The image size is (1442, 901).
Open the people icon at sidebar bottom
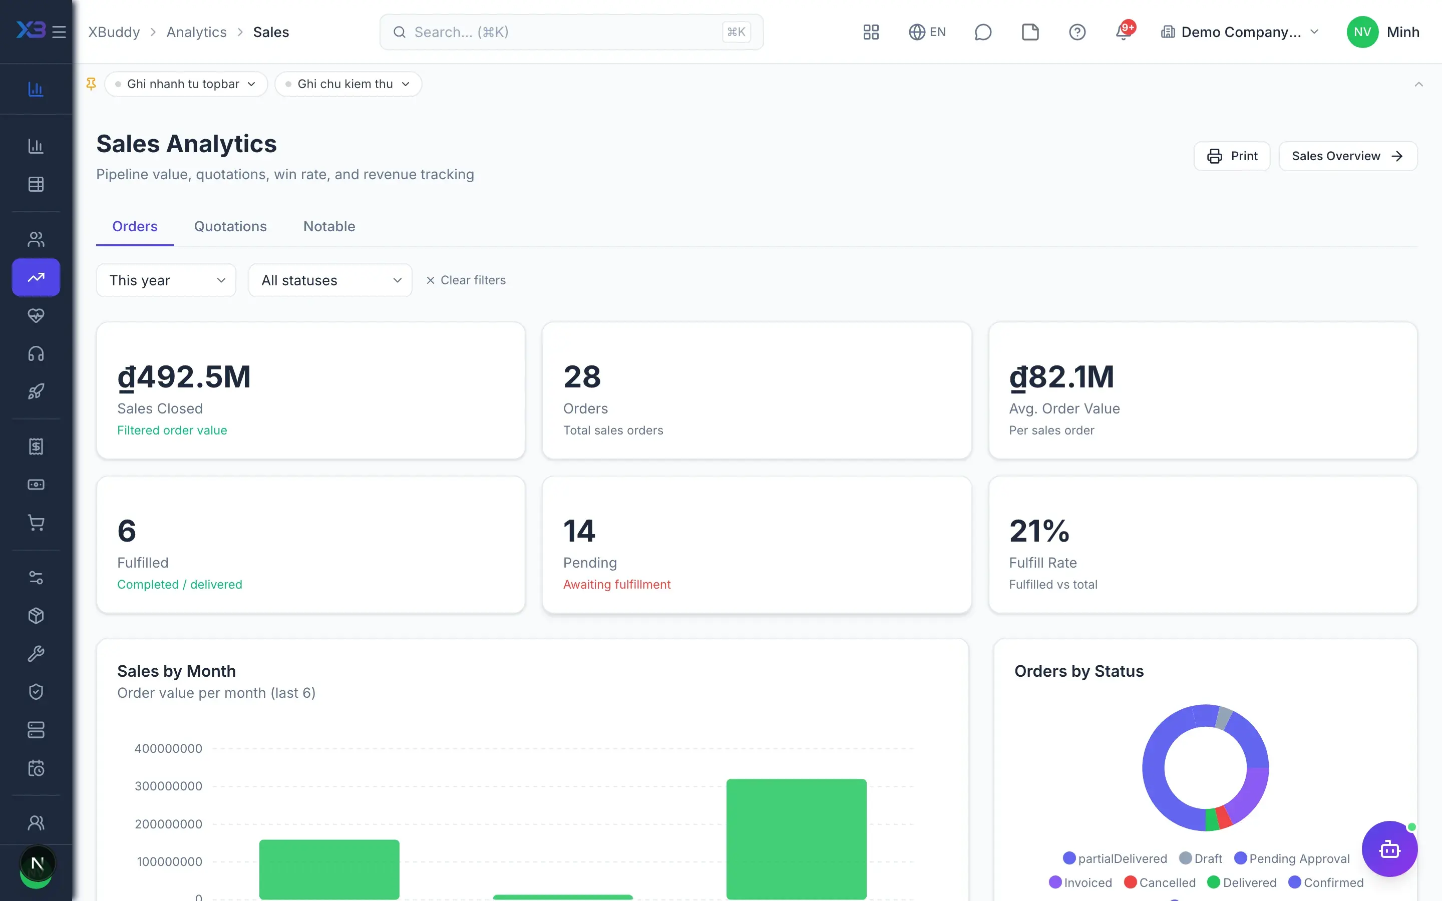tap(36, 823)
